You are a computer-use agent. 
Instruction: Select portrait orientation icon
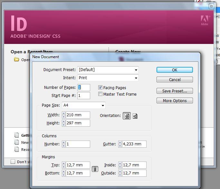pyautogui.click(x=127, y=116)
